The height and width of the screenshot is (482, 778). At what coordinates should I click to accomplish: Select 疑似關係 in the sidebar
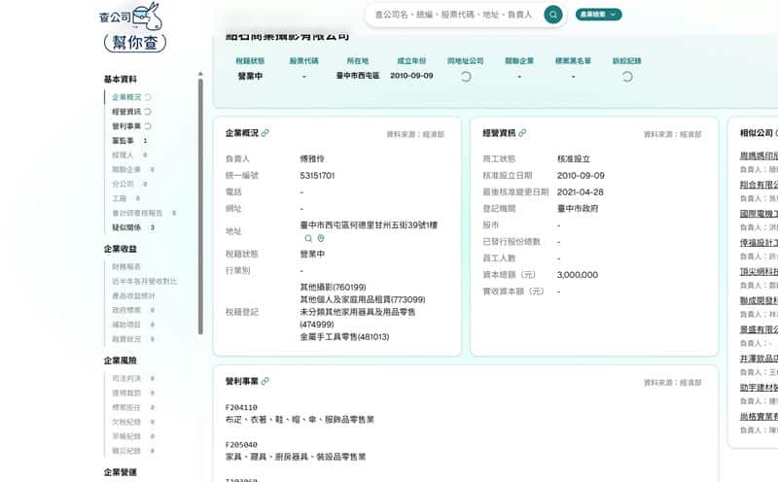click(126, 227)
